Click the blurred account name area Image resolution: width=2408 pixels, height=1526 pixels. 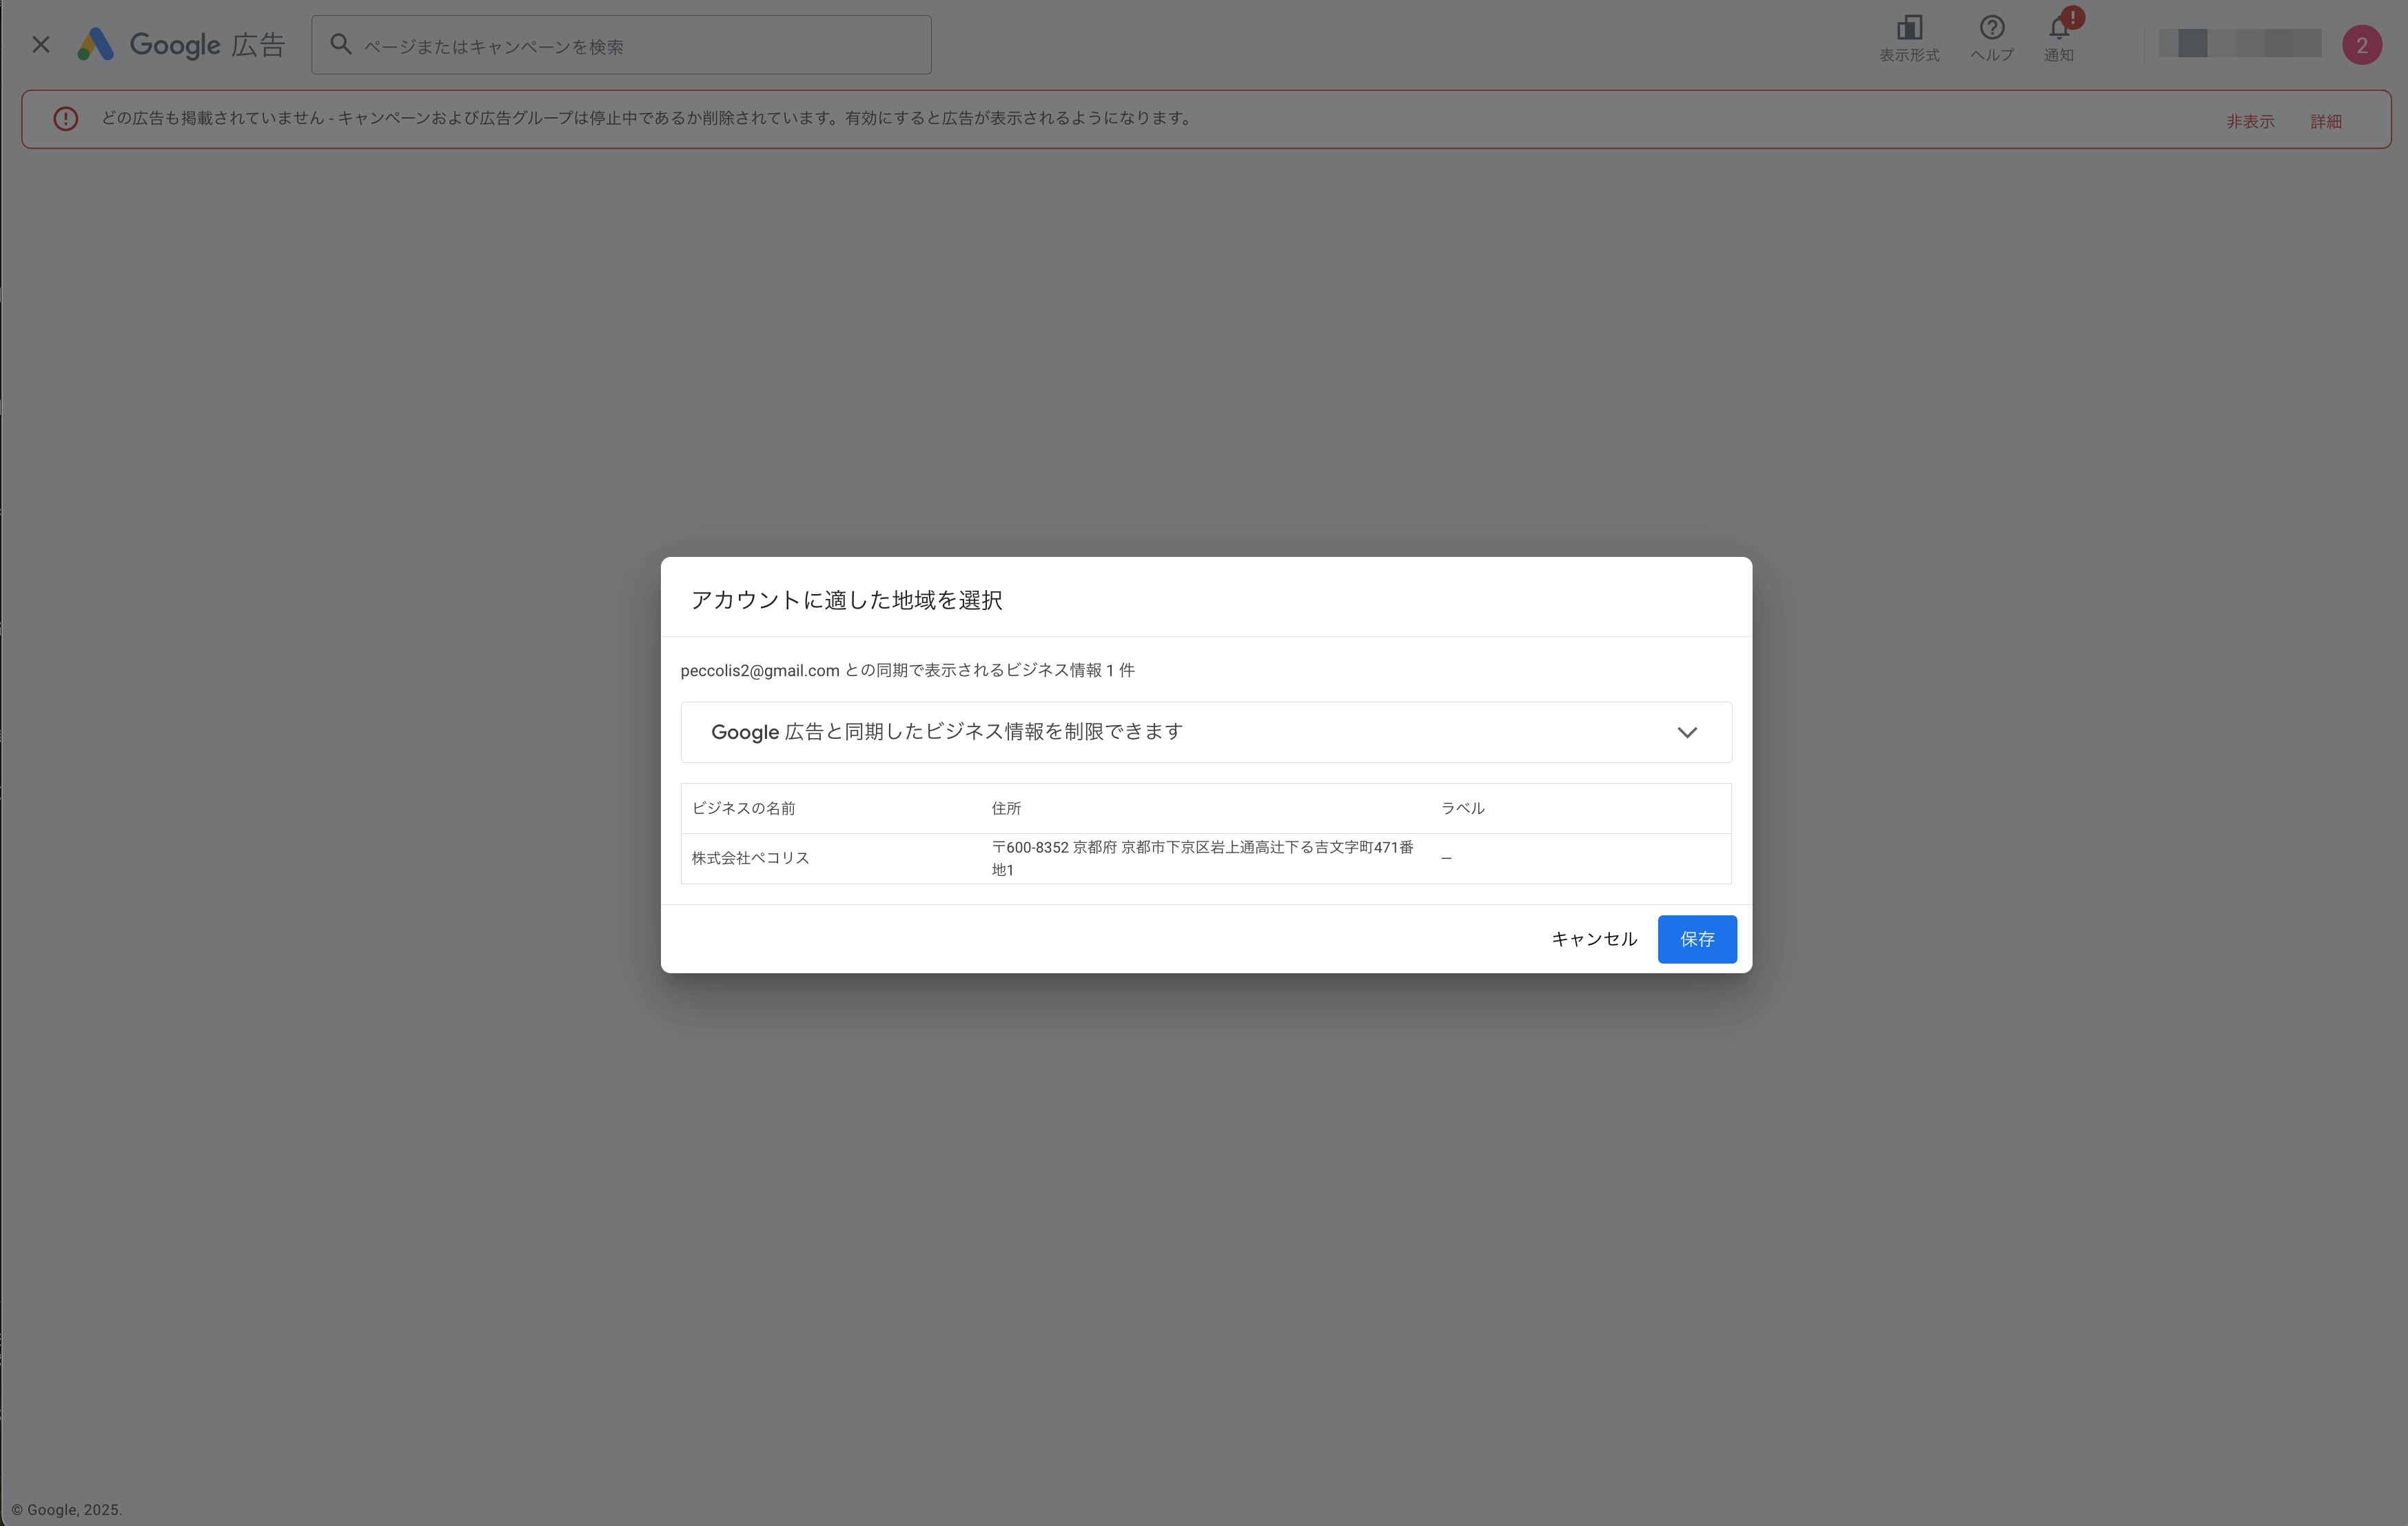[2239, 44]
